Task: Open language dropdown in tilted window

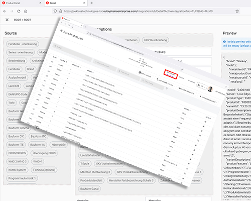Action: [x=201, y=86]
